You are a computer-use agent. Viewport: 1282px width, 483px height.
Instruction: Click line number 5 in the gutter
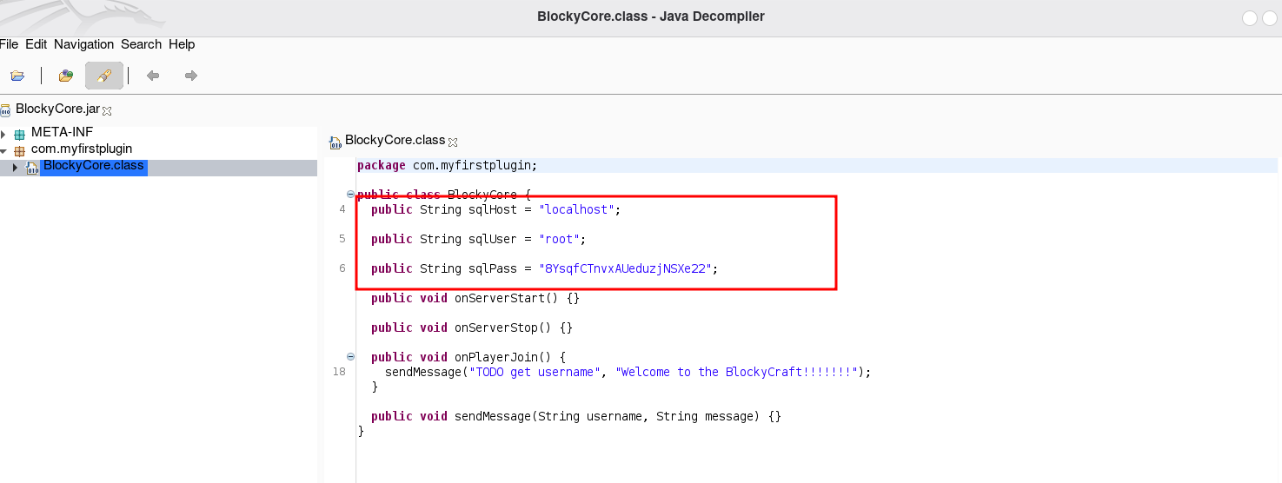[342, 239]
